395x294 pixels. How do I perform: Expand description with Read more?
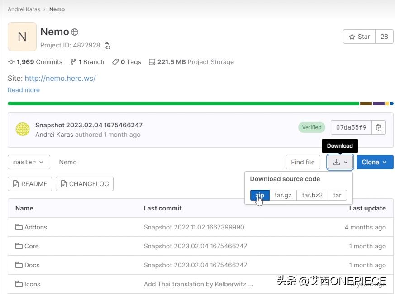click(24, 90)
